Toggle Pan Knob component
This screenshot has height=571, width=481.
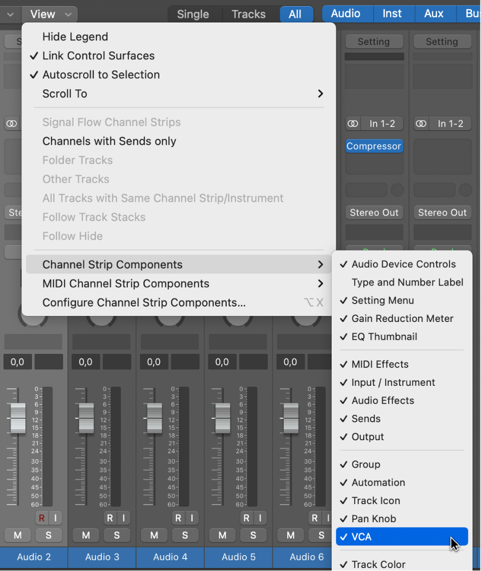pyautogui.click(x=402, y=519)
